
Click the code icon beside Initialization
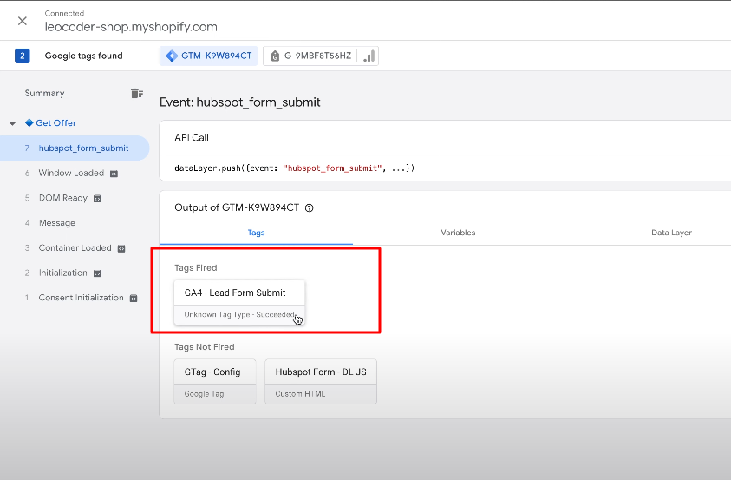pyautogui.click(x=97, y=273)
